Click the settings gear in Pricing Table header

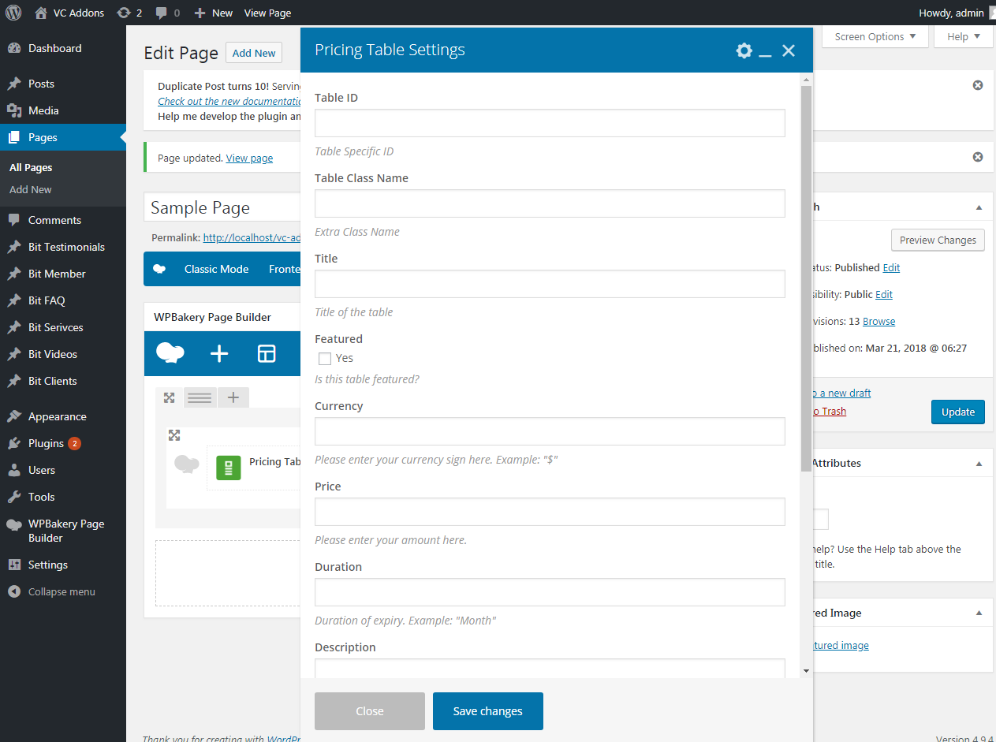point(744,50)
